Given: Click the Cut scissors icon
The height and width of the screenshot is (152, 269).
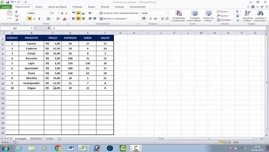Looking at the screenshot, I should coord(16,12).
